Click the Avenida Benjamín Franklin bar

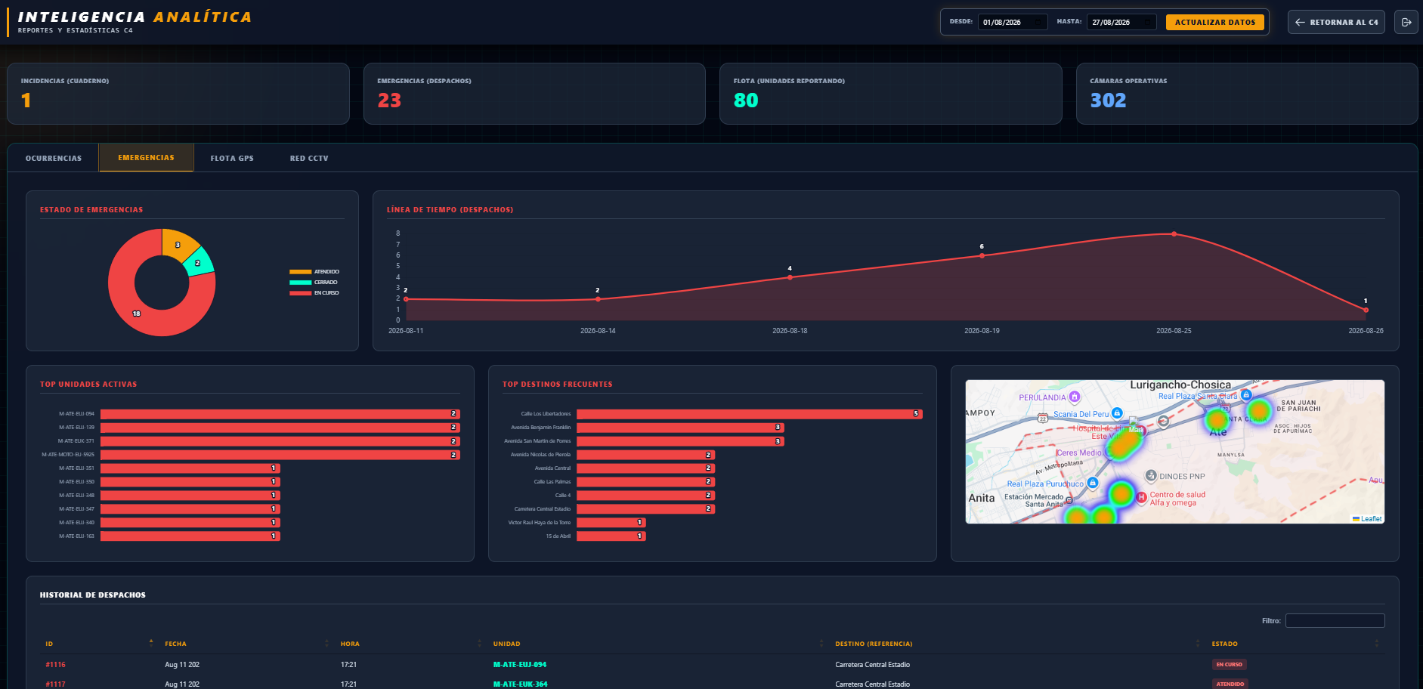coord(680,428)
